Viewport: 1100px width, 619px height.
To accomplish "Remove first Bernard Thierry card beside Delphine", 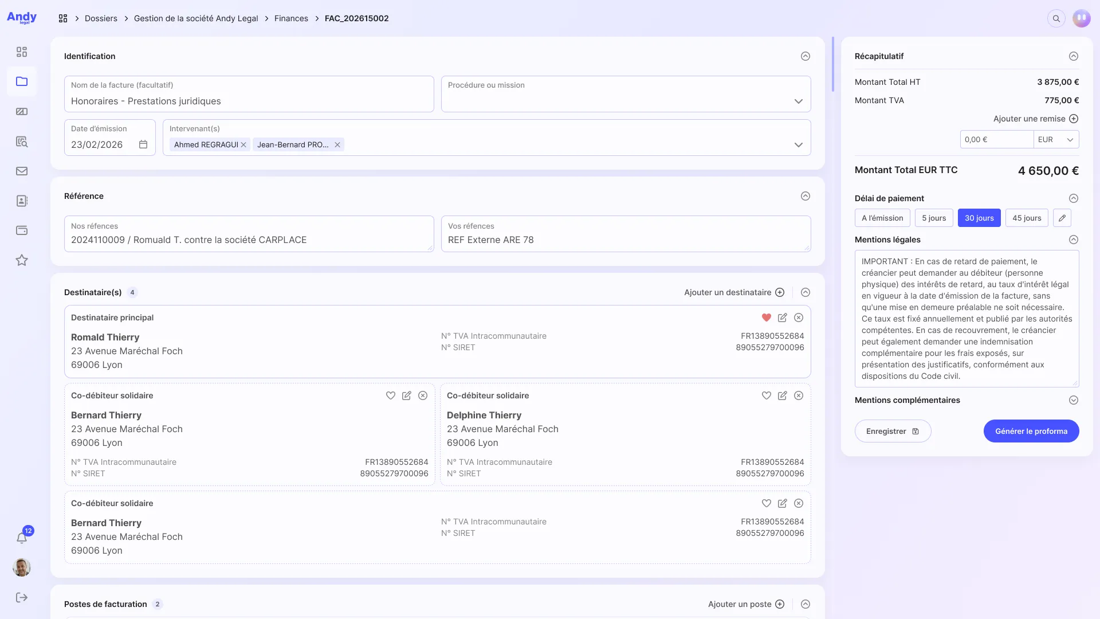I will [423, 395].
